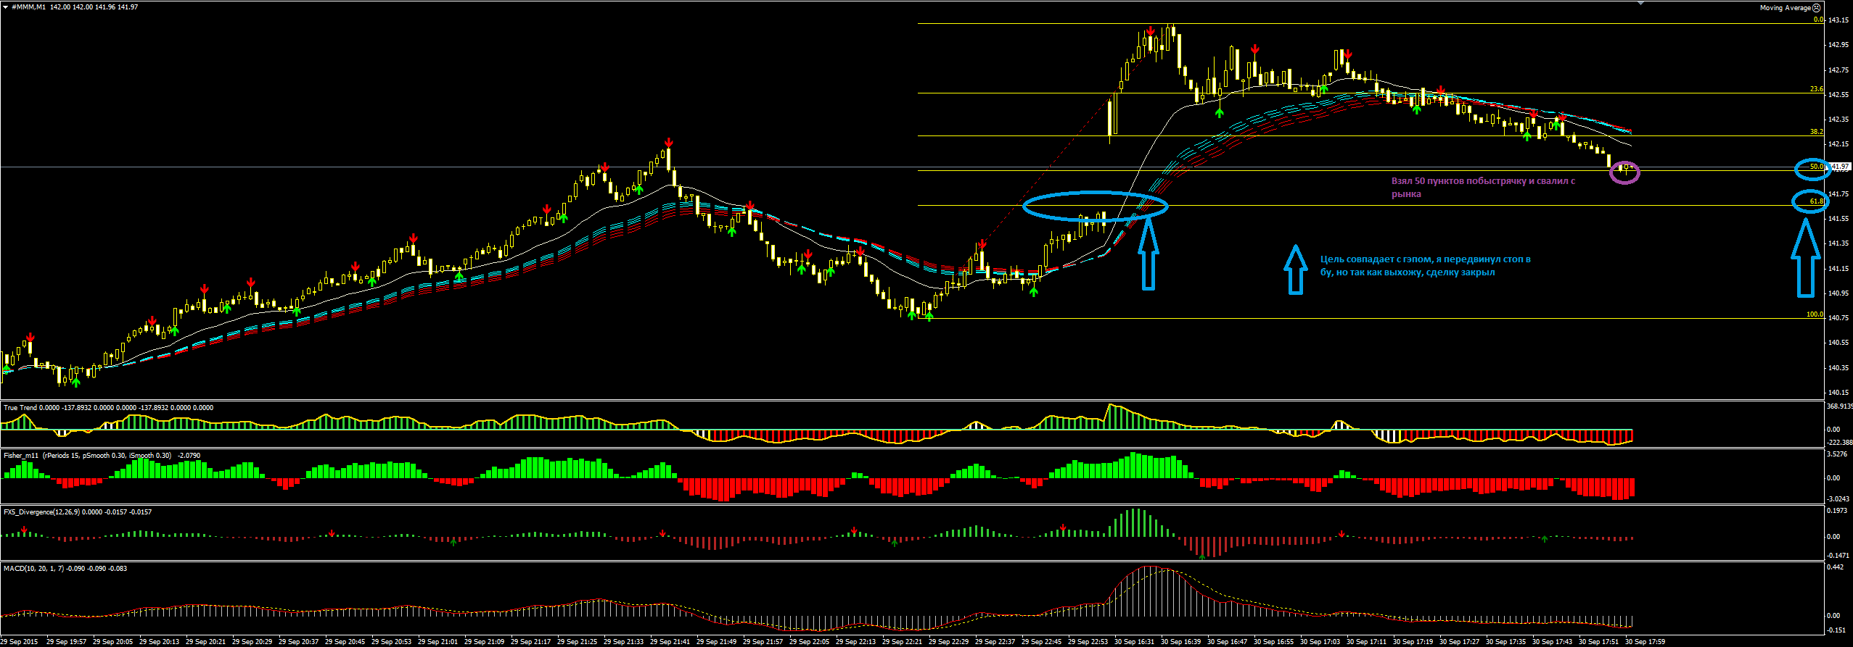Click the Fibonacci 23.6 level label
1853x647 pixels.
(1817, 89)
